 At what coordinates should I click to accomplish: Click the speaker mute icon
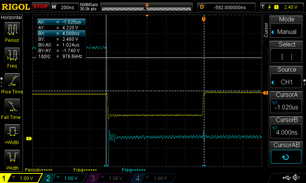[296, 178]
